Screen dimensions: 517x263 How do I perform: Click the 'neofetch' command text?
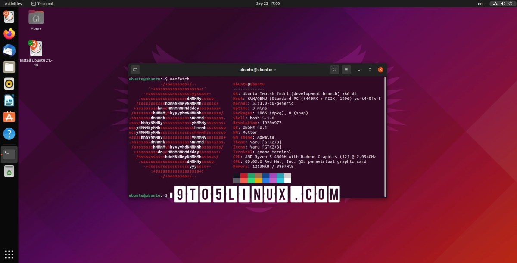pos(180,80)
